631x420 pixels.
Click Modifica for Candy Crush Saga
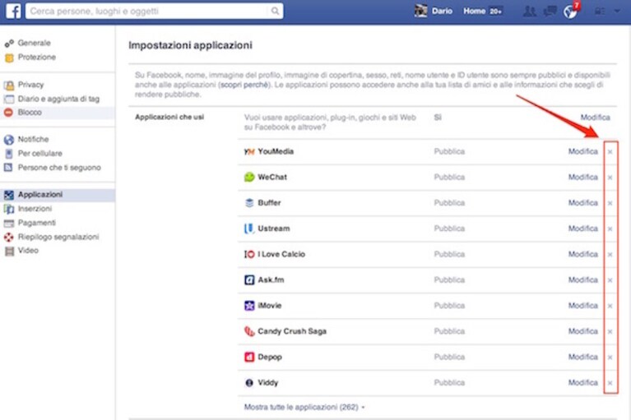coord(582,331)
